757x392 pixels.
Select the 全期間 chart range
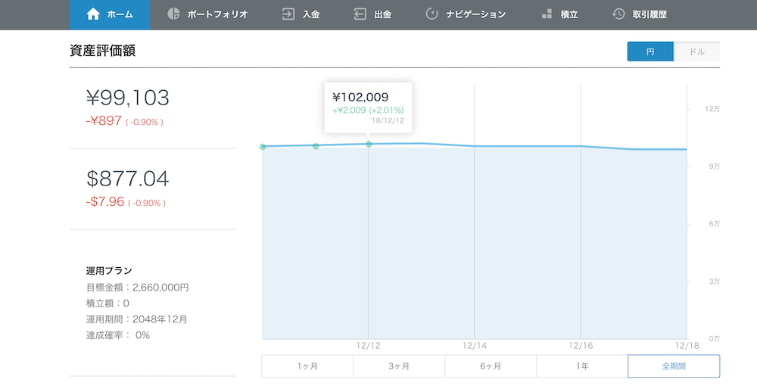click(674, 366)
